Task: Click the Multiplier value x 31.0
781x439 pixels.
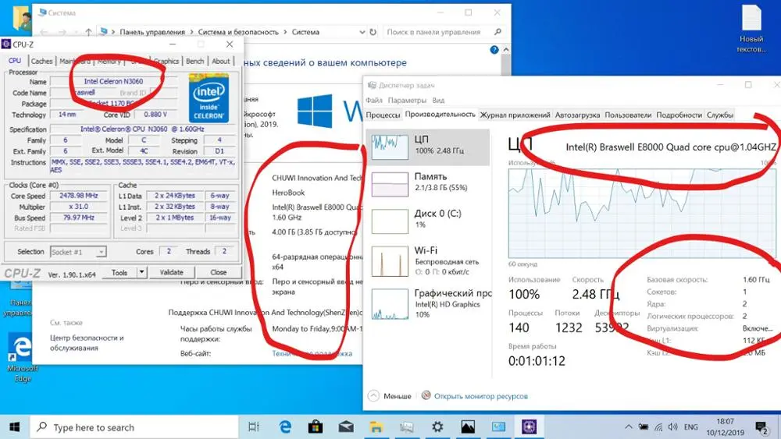Action: [x=79, y=207]
